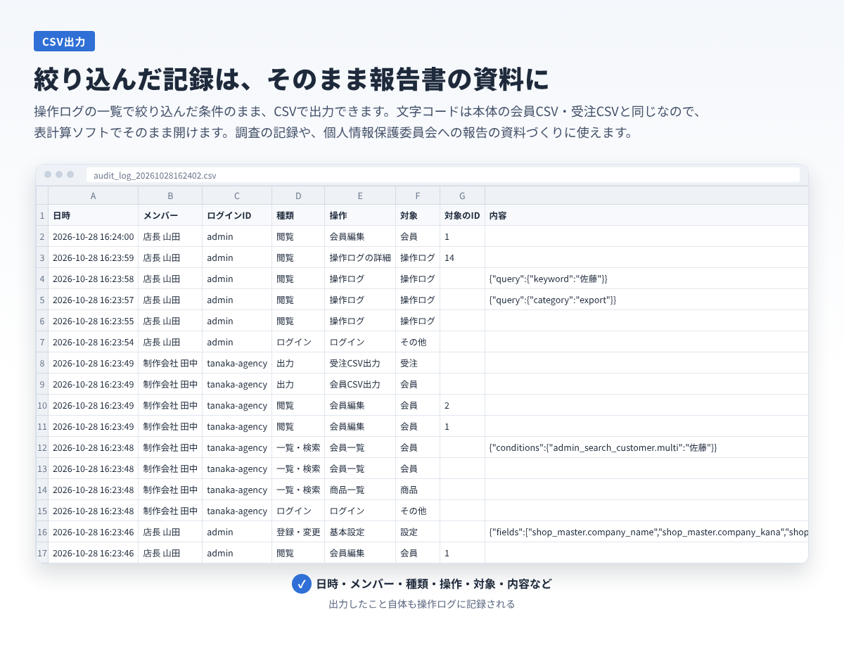Click the 商品 target cell
The width and height of the screenshot is (844, 645).
click(x=418, y=490)
